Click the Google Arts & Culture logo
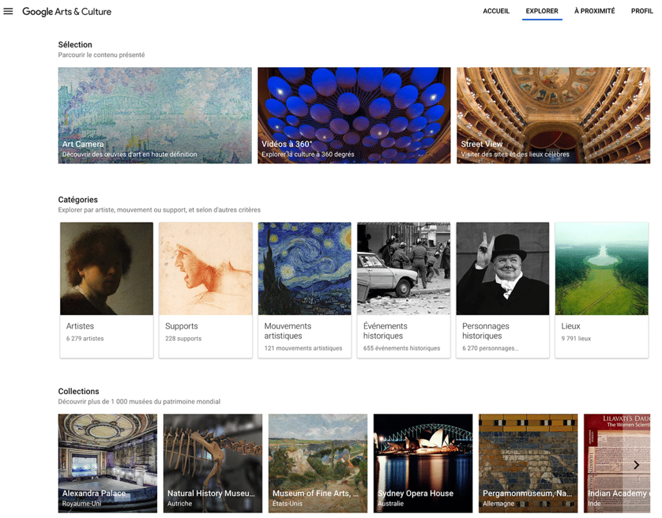This screenshot has width=662, height=518. pyautogui.click(x=67, y=12)
